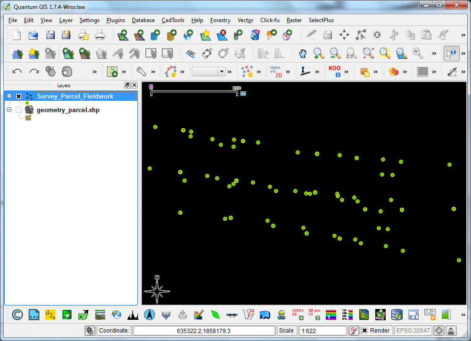Open the Layer menu
471x341 pixels.
point(66,20)
